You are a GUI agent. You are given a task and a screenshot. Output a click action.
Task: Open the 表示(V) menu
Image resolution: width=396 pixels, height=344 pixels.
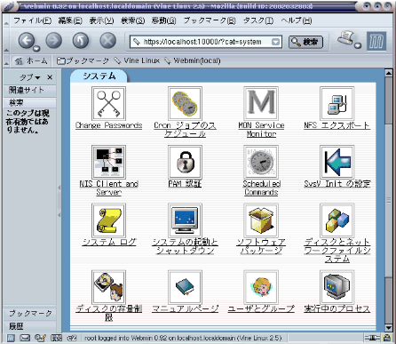pyautogui.click(x=101, y=20)
